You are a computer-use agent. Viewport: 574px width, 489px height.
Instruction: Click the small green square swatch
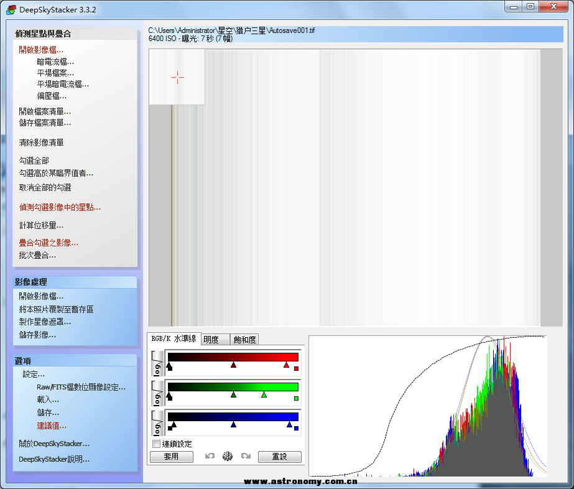pyautogui.click(x=296, y=398)
